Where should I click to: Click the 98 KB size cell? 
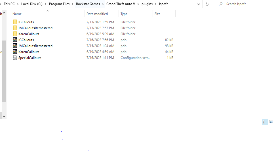(169, 46)
